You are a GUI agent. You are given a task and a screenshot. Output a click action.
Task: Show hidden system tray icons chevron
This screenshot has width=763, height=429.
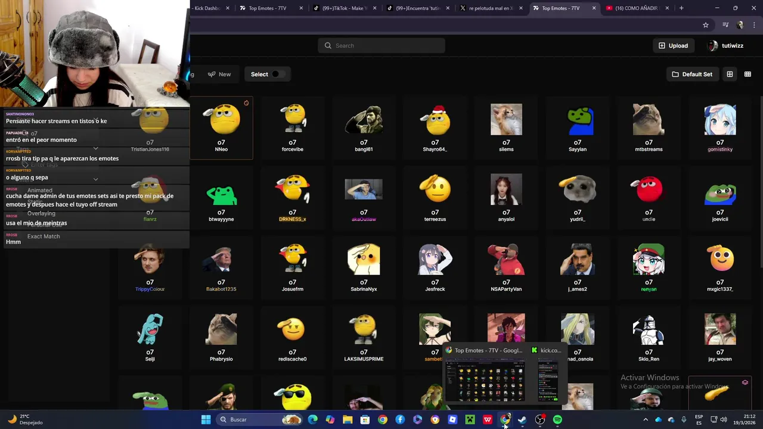click(x=645, y=419)
